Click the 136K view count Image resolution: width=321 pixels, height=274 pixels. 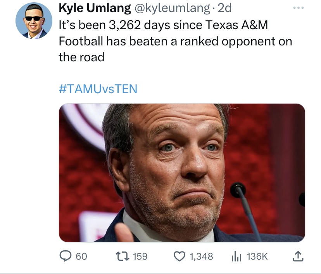click(257, 257)
